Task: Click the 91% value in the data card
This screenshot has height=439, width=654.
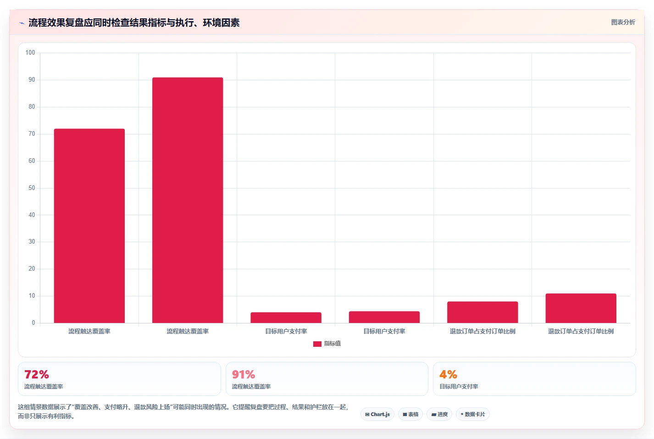Action: (x=244, y=375)
